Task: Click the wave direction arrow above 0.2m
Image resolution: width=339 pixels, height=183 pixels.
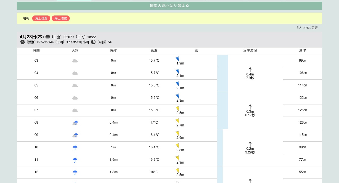Action: (250, 144)
